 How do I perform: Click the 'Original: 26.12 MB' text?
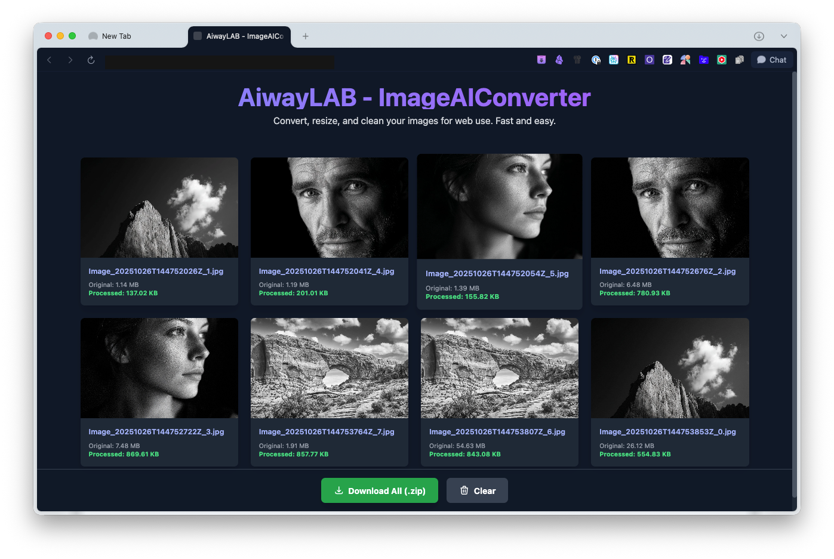pyautogui.click(x=627, y=446)
